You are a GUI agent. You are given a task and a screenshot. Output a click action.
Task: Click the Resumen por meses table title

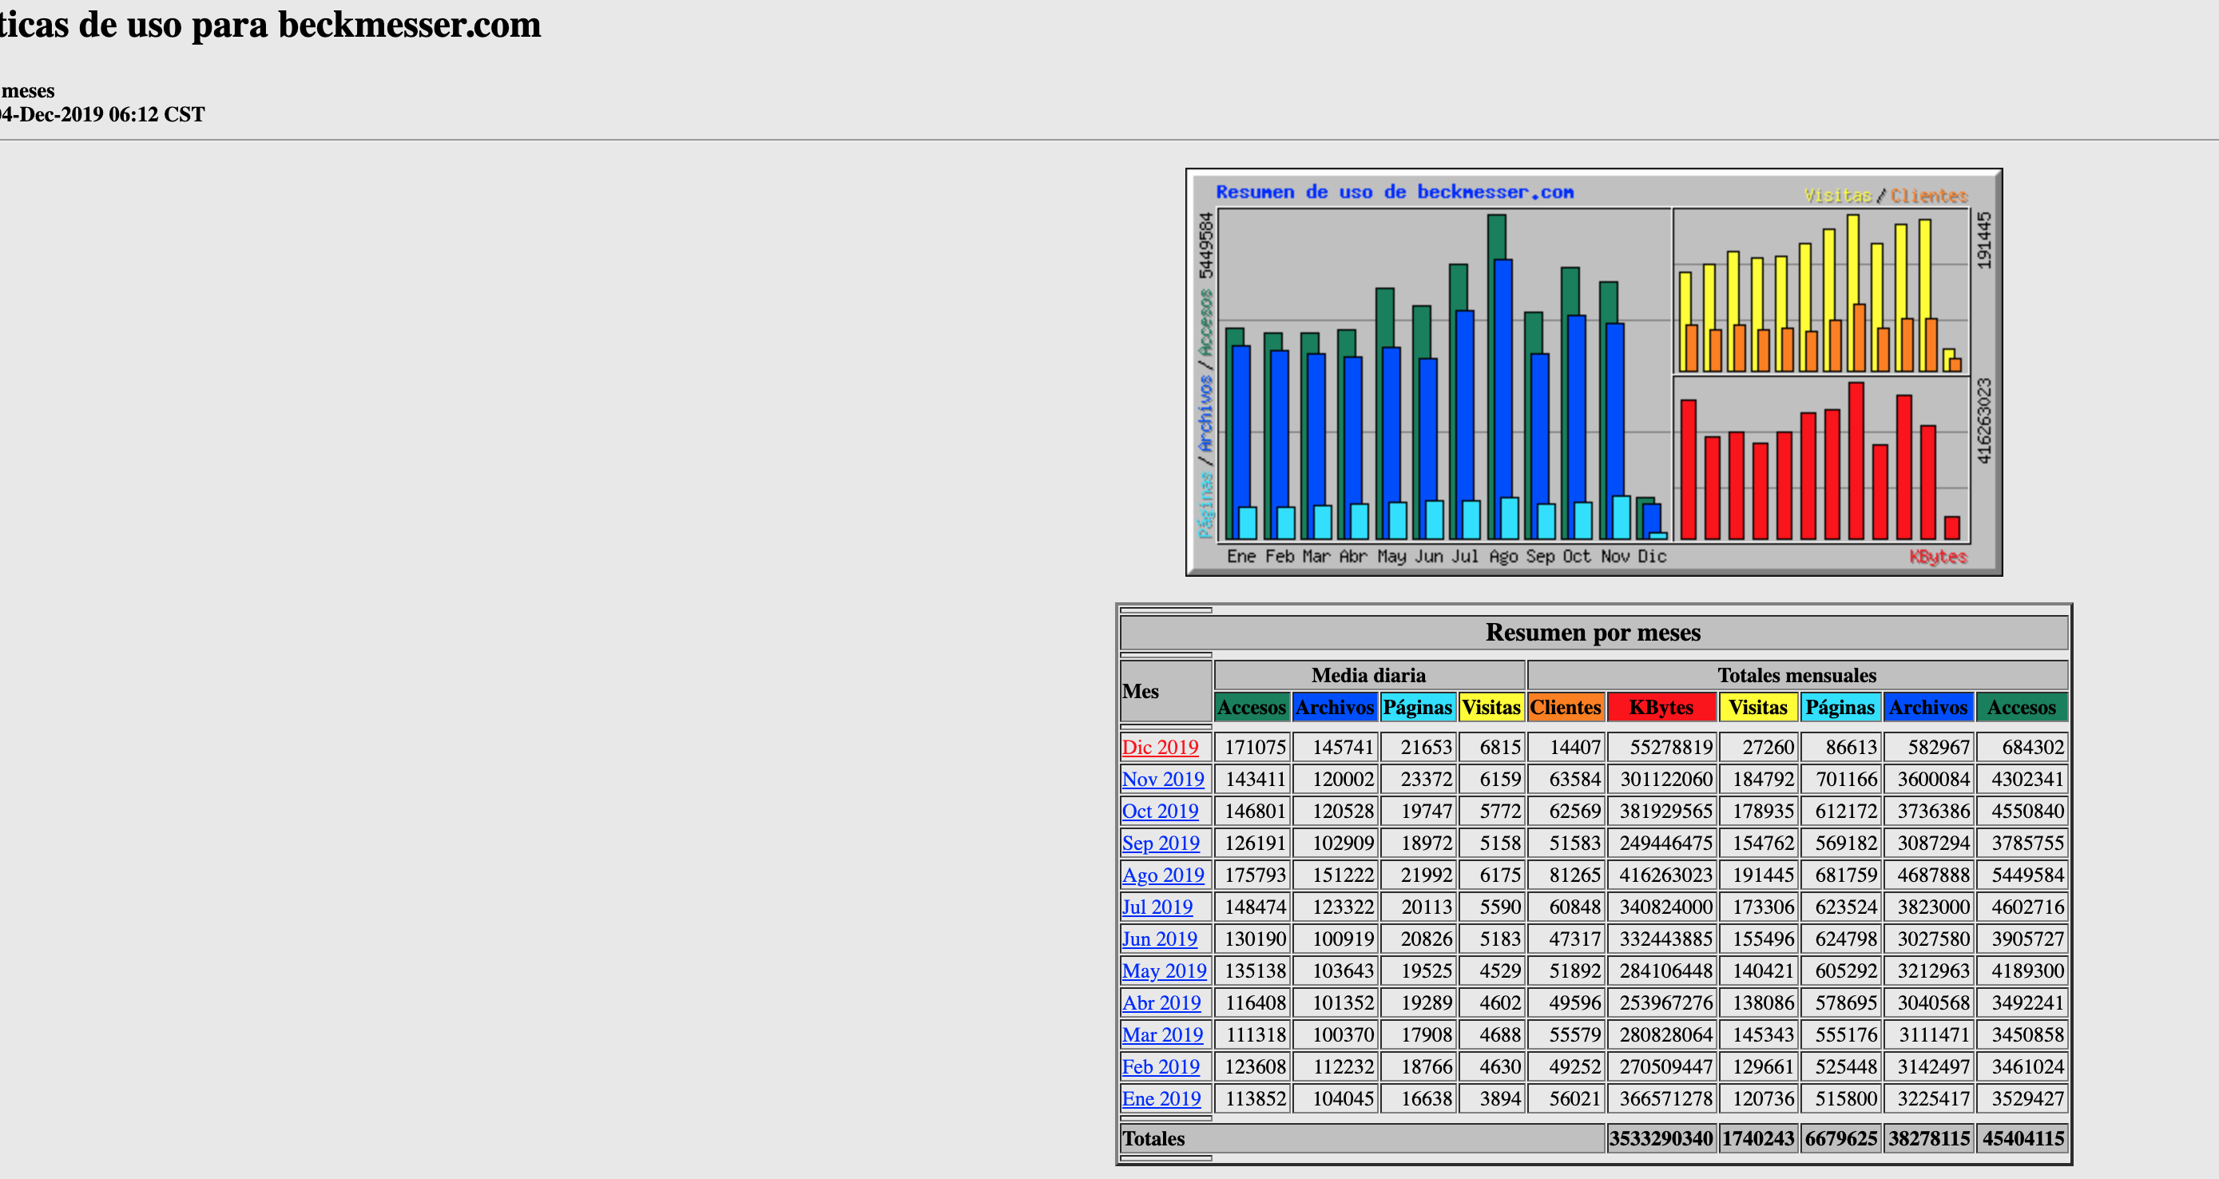1593,632
